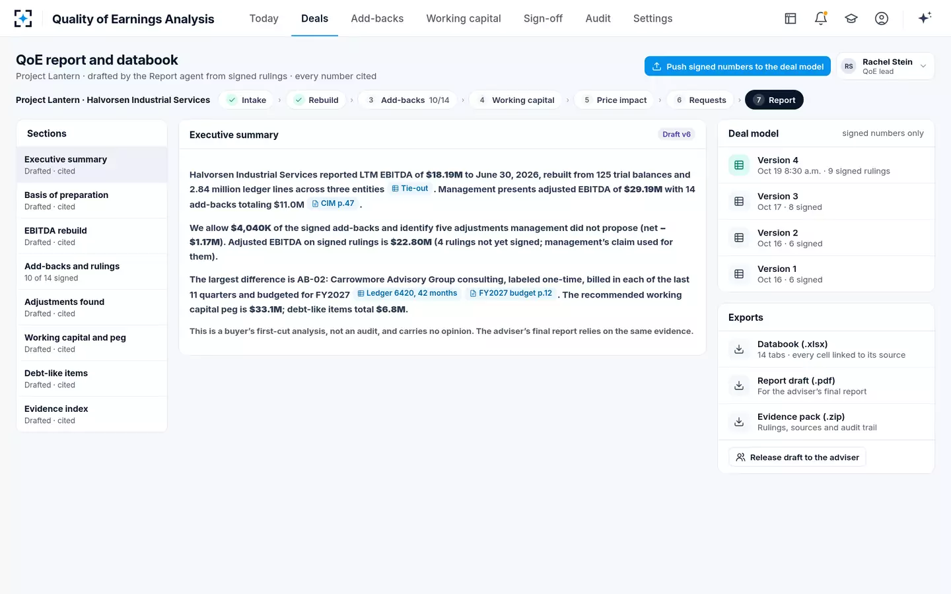Select the Evidence index section
This screenshot has width=951, height=594.
click(x=92, y=414)
